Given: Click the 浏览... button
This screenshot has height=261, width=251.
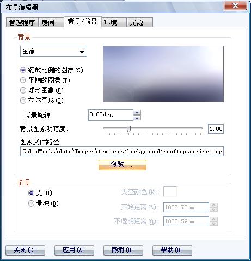Looking at the screenshot, I should tap(123, 165).
